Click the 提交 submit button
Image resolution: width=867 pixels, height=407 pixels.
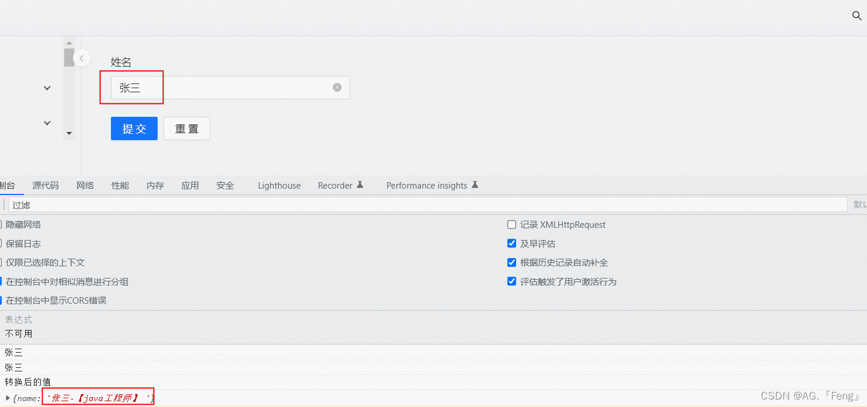(134, 128)
